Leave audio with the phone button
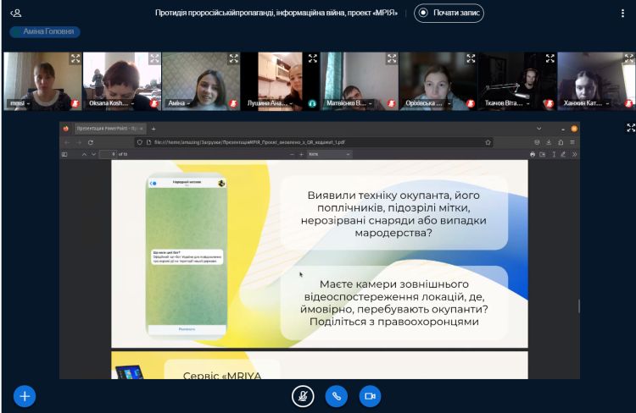This screenshot has width=636, height=413. pos(335,395)
